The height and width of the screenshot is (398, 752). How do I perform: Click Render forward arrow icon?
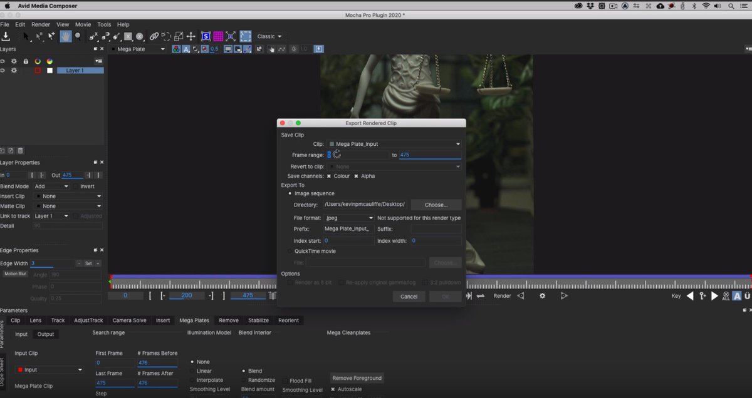click(564, 295)
